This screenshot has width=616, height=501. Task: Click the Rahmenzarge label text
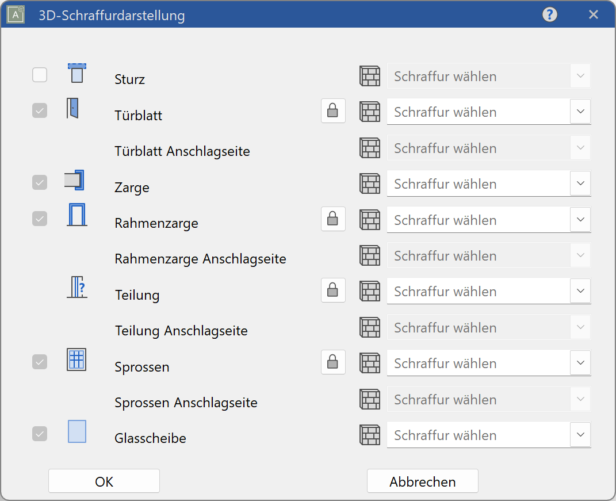click(x=156, y=223)
